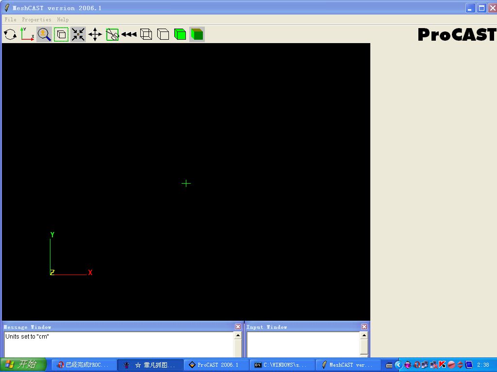The height and width of the screenshot is (372, 497).
Task: Click the Opera tray icon
Action: (x=417, y=365)
